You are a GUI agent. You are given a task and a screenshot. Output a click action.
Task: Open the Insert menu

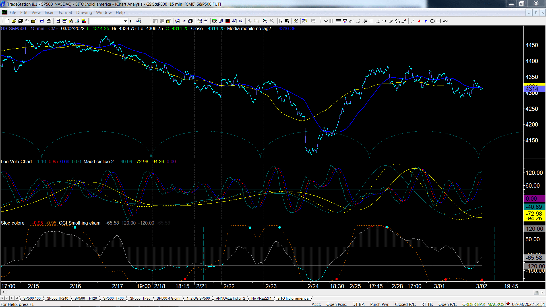click(49, 13)
